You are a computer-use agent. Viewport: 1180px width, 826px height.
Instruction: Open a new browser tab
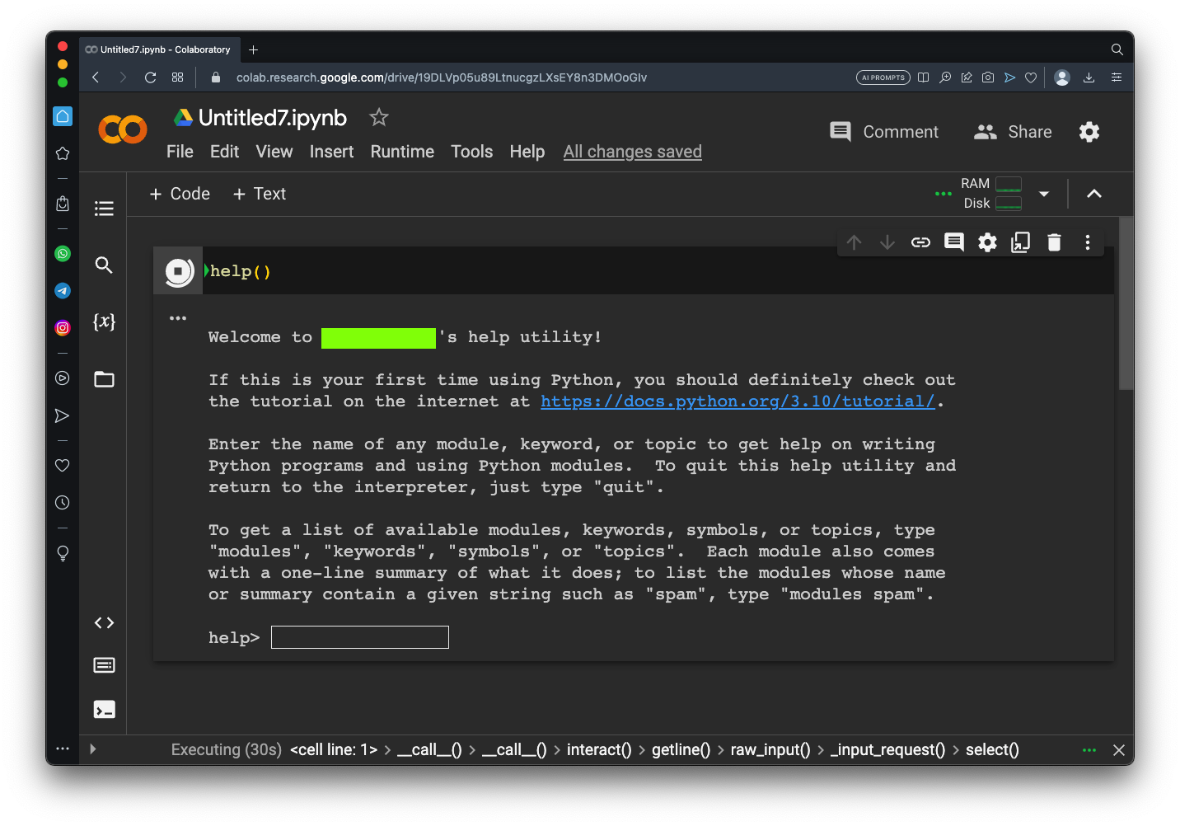coord(254,49)
